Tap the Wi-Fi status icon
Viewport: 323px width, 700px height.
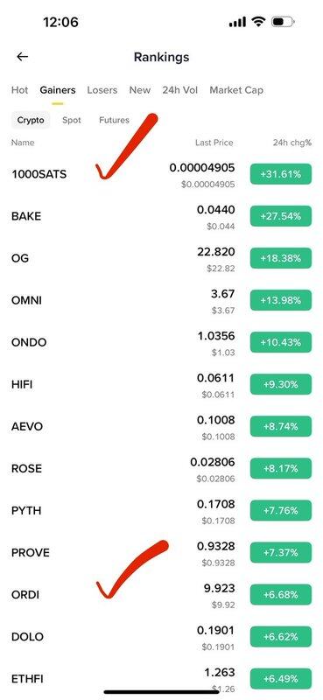click(x=258, y=22)
